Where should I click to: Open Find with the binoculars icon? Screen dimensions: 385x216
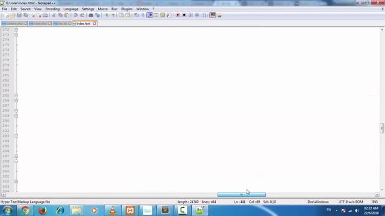coord(91,15)
